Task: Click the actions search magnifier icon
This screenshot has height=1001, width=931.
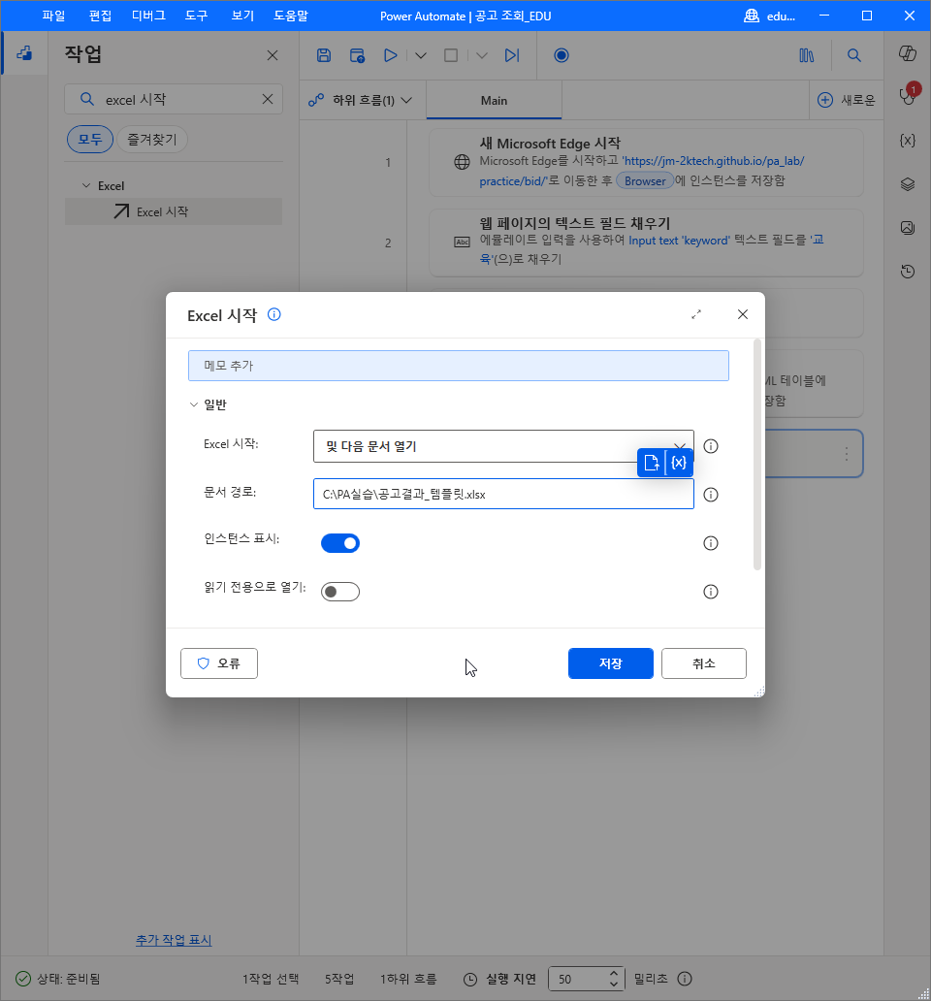Action: click(x=86, y=99)
